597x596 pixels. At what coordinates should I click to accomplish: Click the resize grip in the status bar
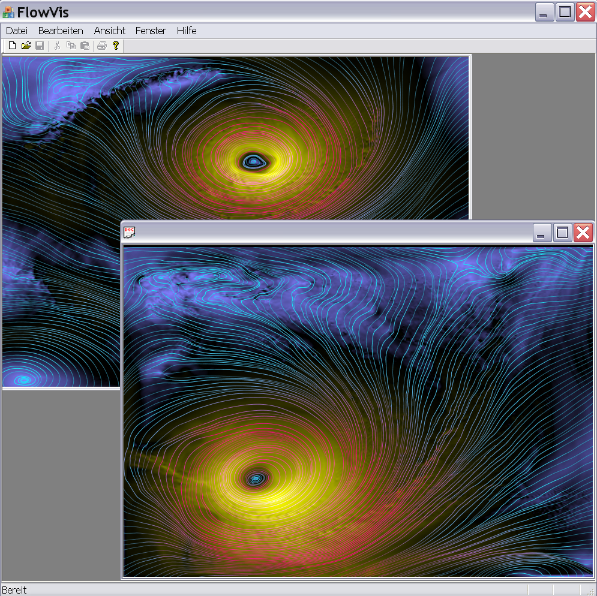pos(590,591)
